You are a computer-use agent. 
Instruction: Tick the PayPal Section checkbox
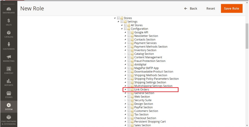click(x=129, y=107)
